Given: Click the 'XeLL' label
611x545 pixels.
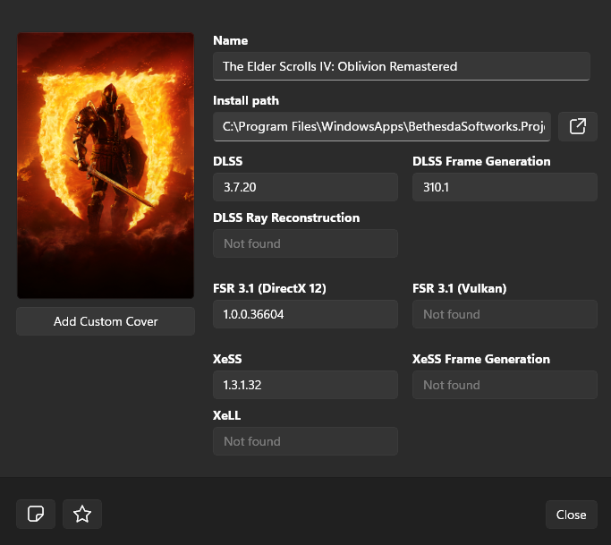Looking at the screenshot, I should tap(227, 415).
